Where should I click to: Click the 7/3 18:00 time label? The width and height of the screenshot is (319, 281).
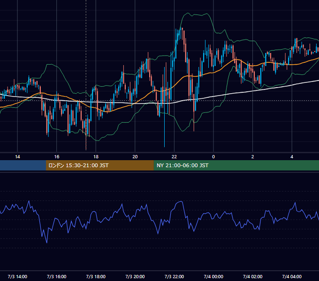click(x=96, y=276)
